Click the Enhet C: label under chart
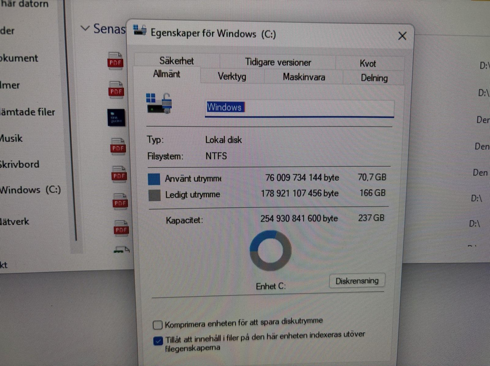The image size is (490, 366). 271,286
